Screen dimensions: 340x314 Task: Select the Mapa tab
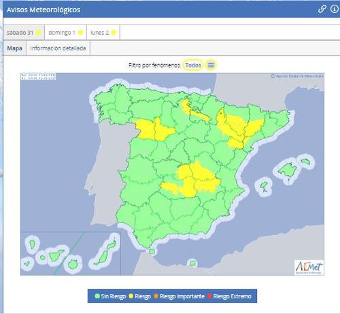[x=14, y=48]
